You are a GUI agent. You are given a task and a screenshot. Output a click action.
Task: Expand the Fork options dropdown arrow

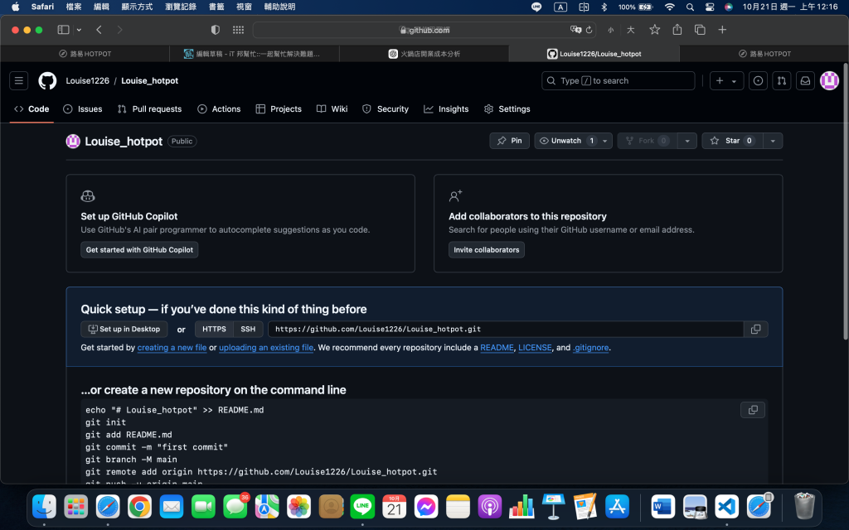687,141
